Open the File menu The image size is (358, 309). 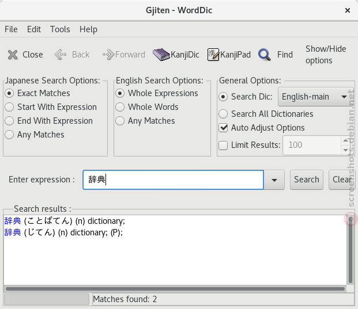point(11,29)
